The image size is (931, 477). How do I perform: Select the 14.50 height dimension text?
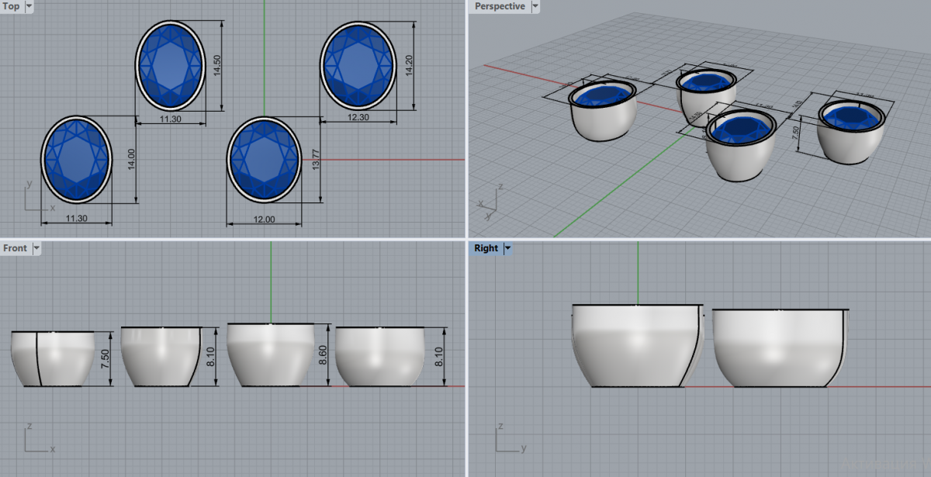coord(217,65)
